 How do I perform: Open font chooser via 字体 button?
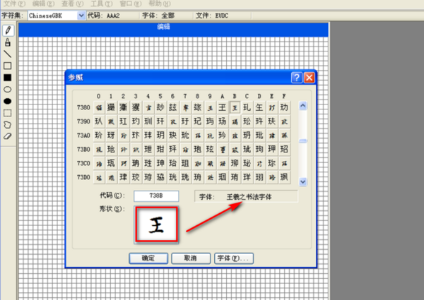233,258
